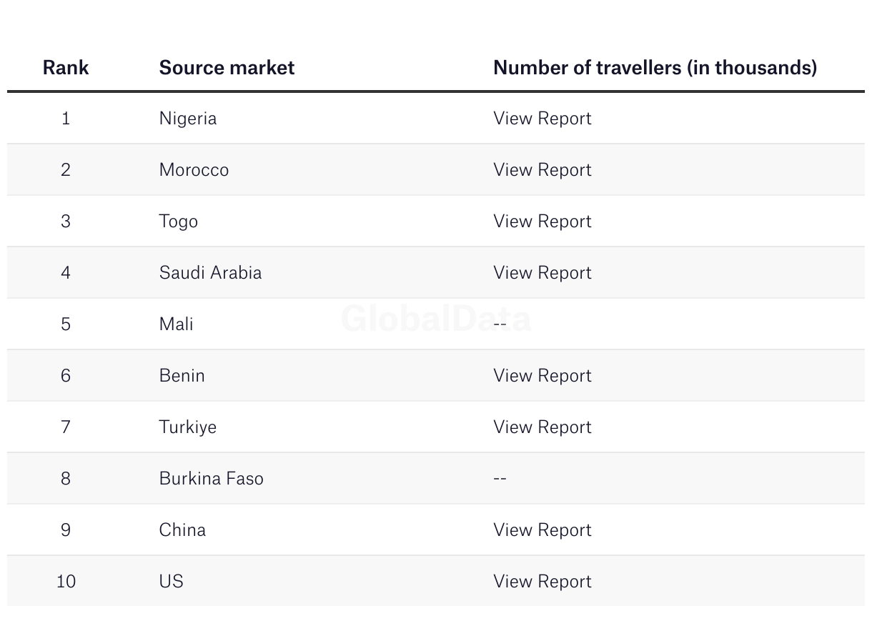Click View Report next to Turkiye

tap(542, 427)
